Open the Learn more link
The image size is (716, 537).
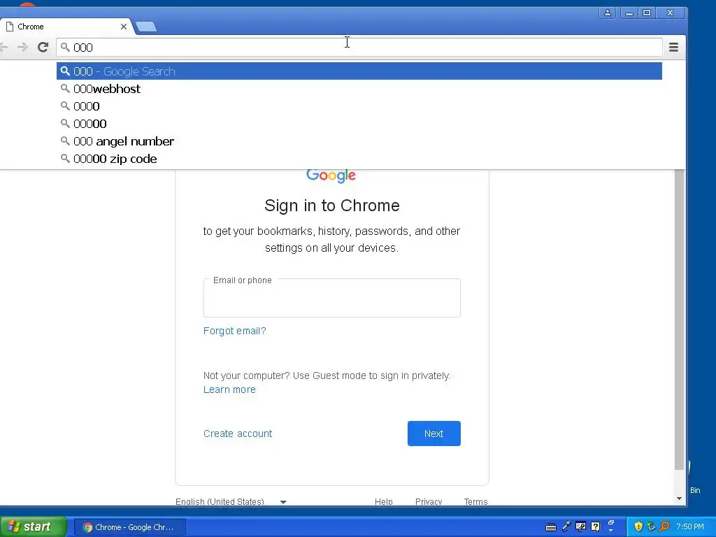coord(229,389)
